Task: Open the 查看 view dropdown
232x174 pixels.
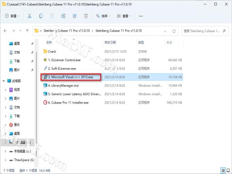Action: click(x=124, y=16)
